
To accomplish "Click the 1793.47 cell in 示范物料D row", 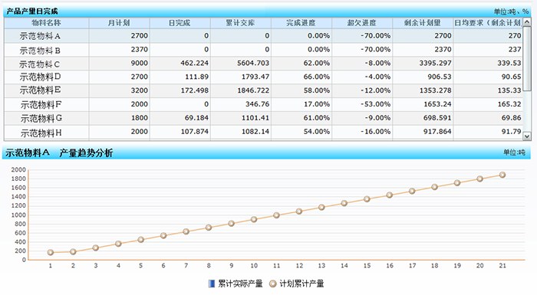I will pos(240,77).
